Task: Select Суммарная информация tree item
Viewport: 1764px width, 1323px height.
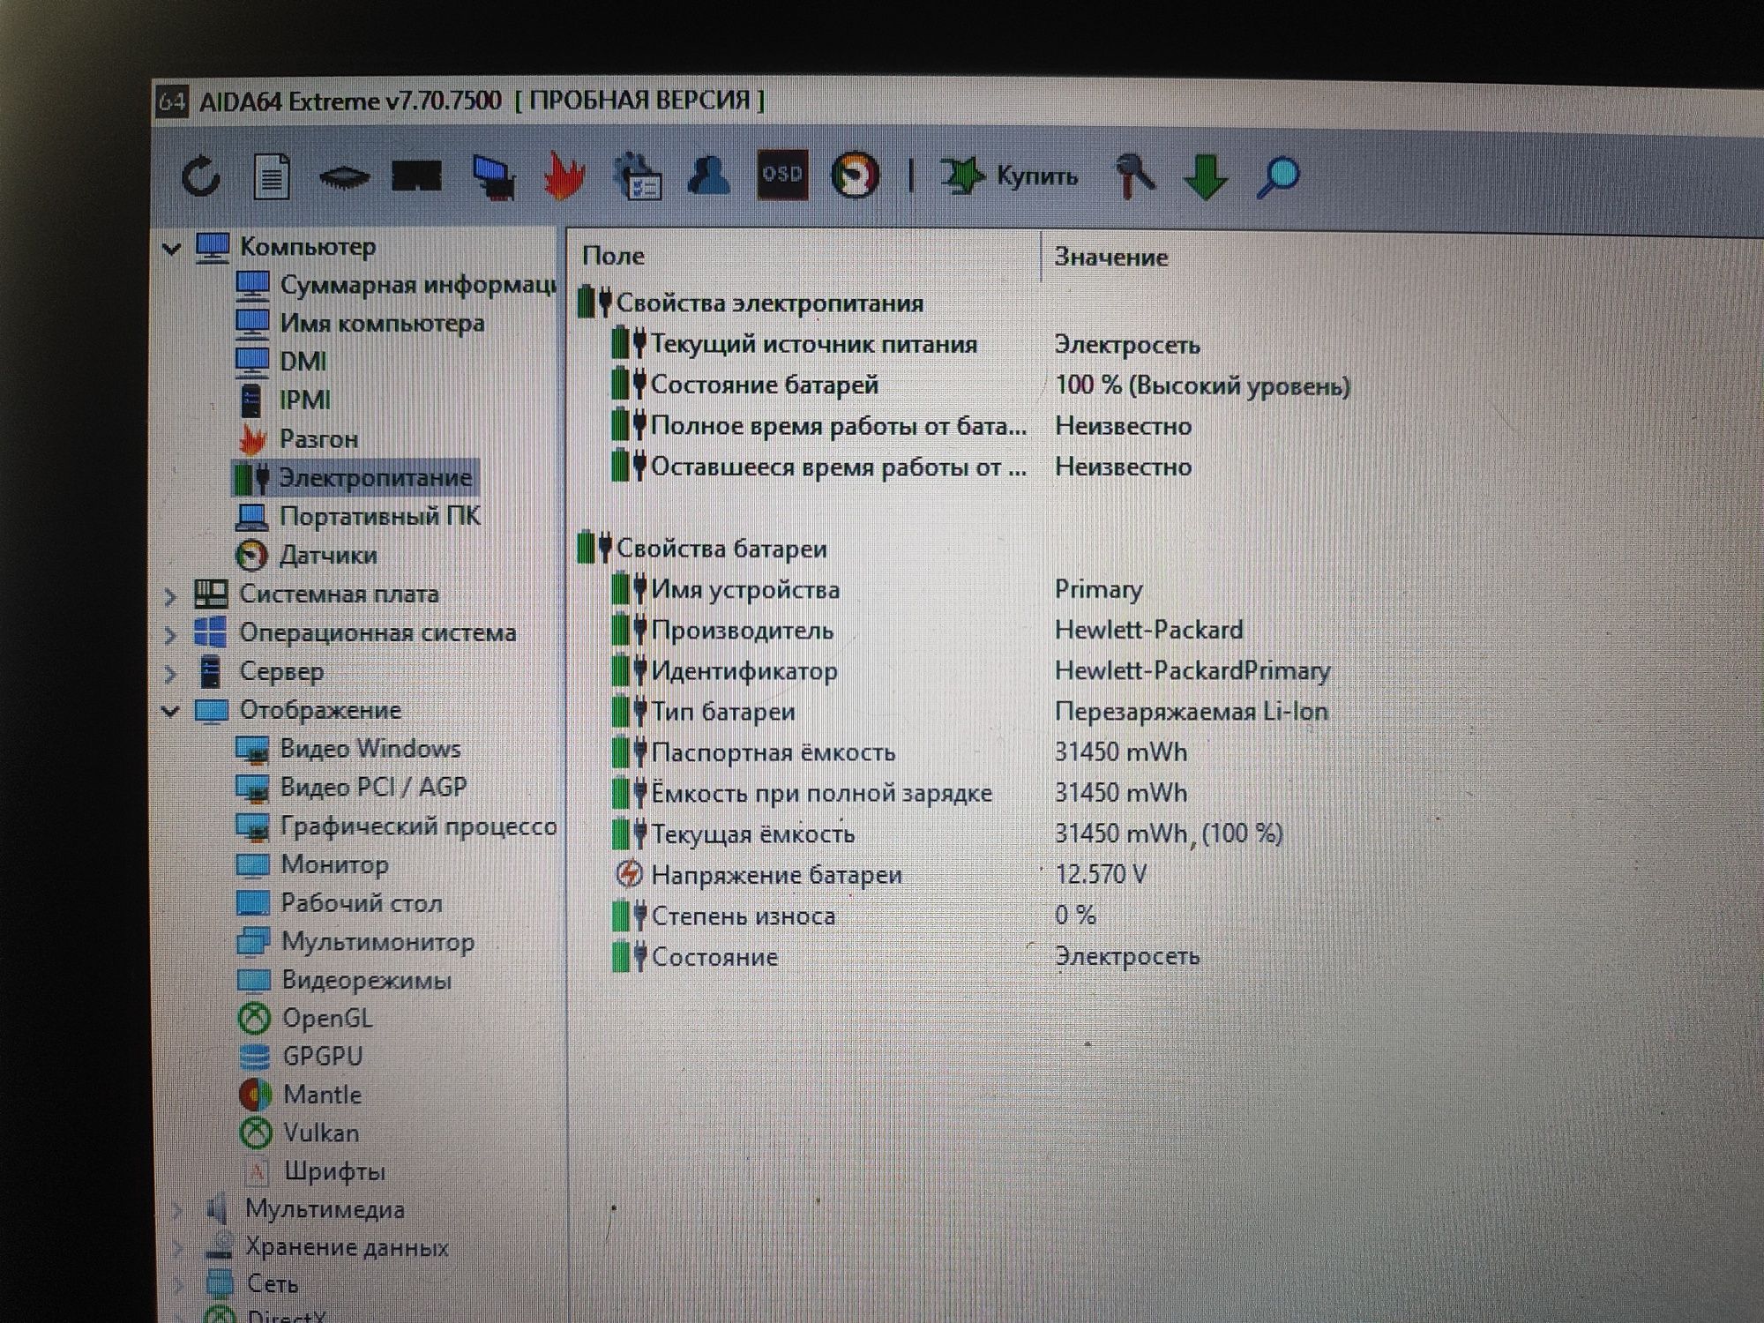Action: (x=396, y=285)
